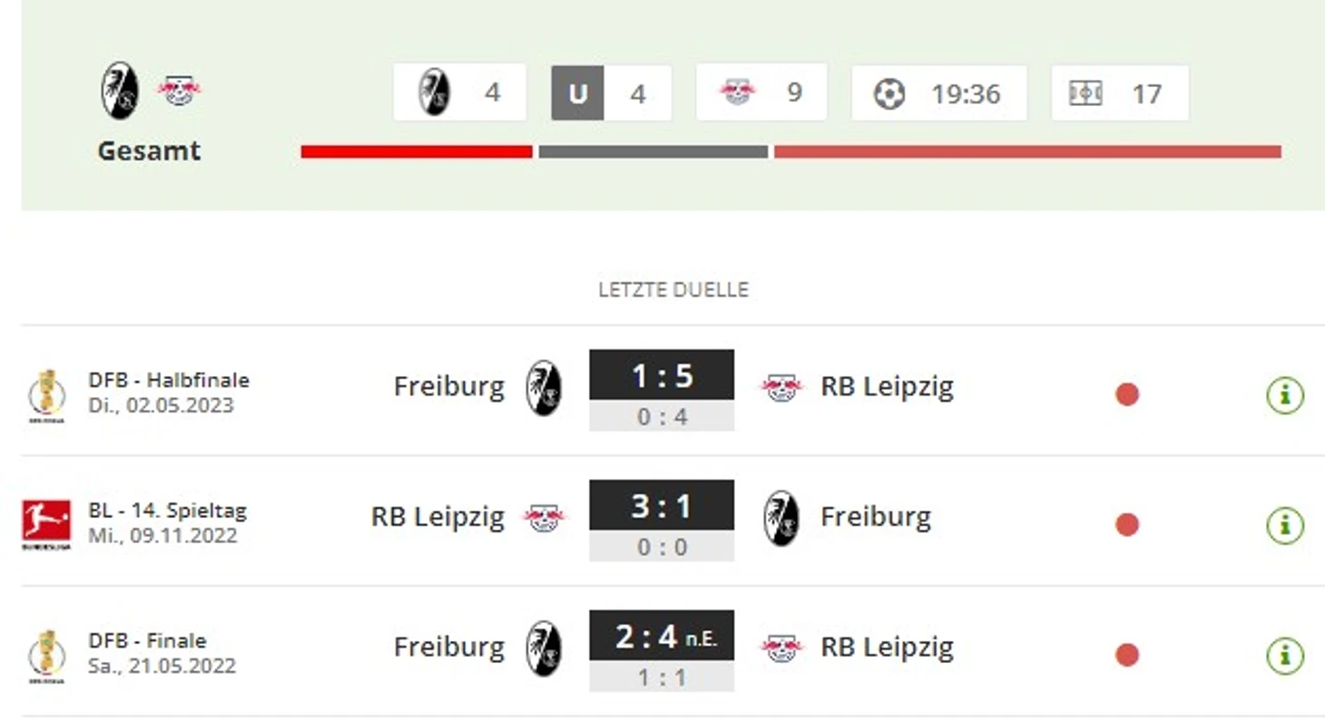
Task: Select RB Leipzig wins box showing 9
Action: (761, 93)
